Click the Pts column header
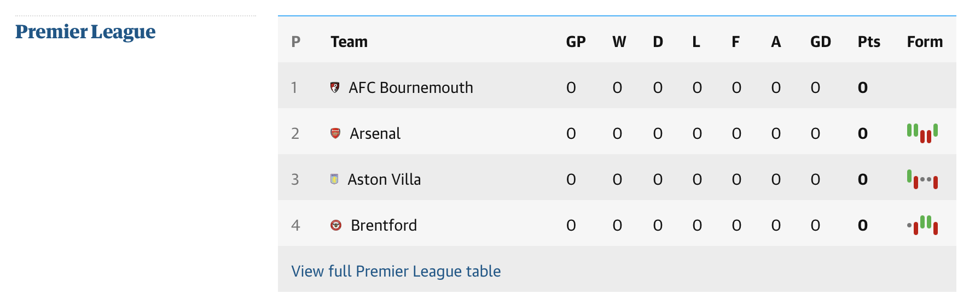Screen dimensions: 975x305 (868, 42)
